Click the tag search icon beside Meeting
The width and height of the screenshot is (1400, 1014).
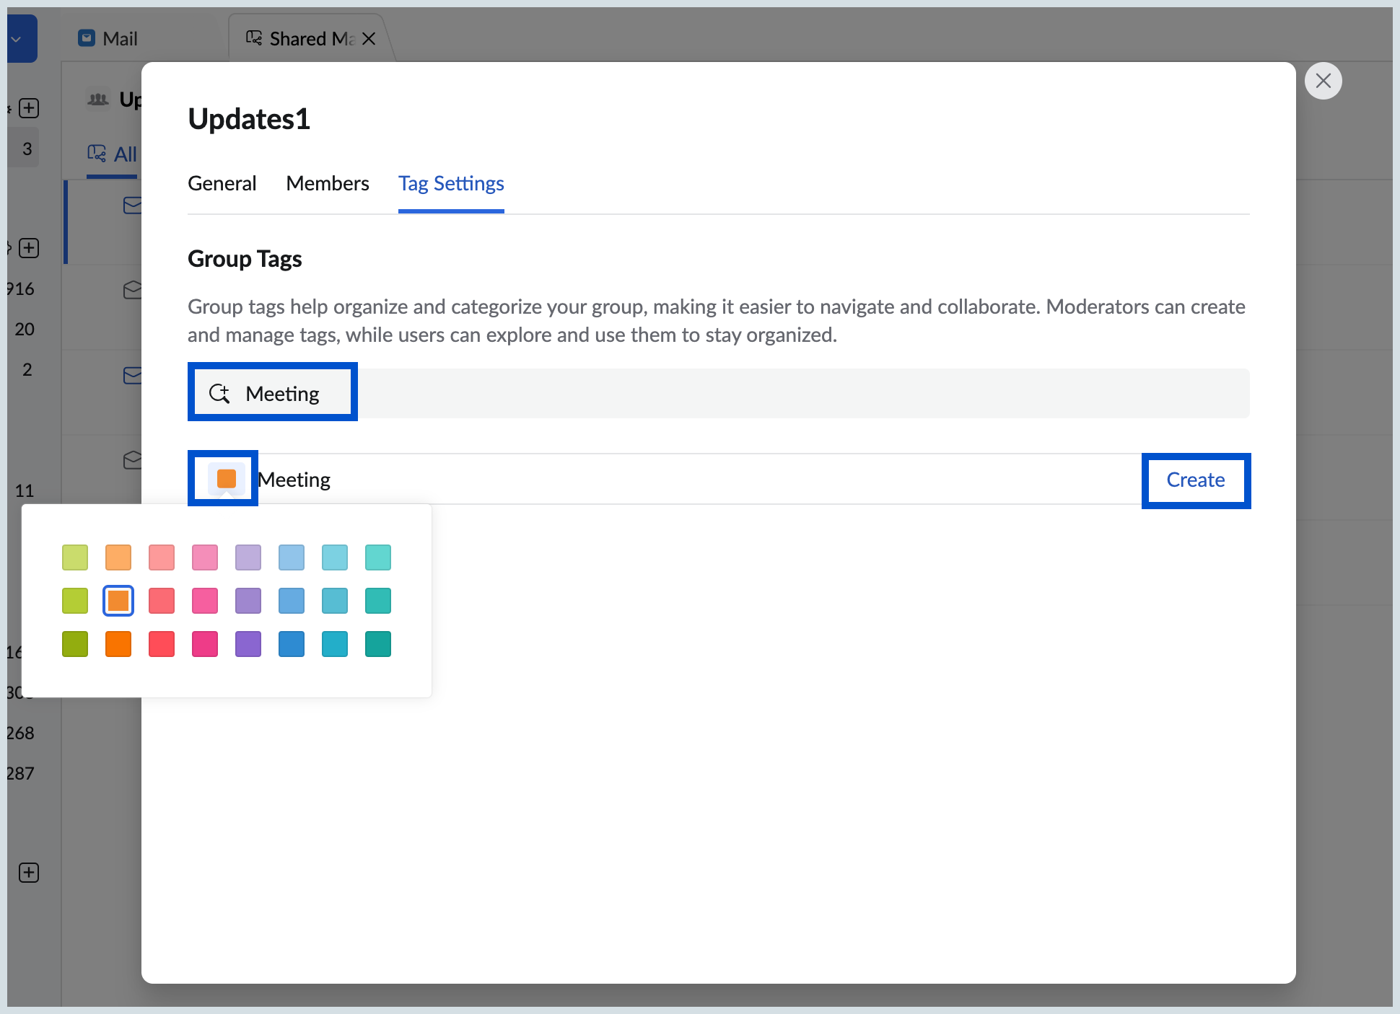pyautogui.click(x=219, y=394)
